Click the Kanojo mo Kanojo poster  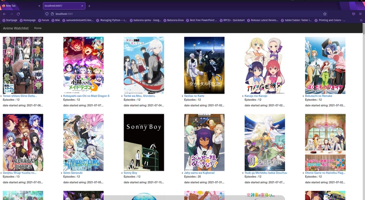[265, 65]
